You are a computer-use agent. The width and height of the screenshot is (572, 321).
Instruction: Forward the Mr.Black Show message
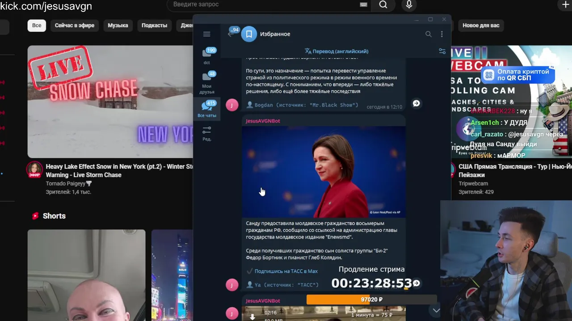416,103
